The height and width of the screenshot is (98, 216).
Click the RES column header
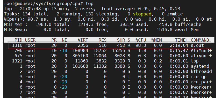pos(103,40)
